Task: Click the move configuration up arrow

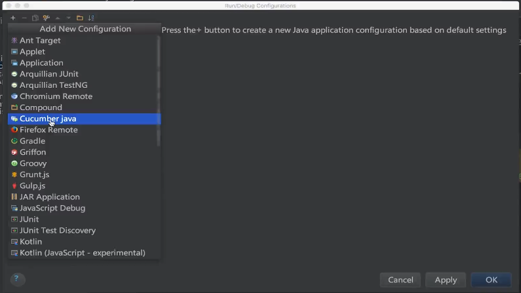Action: coord(58,18)
